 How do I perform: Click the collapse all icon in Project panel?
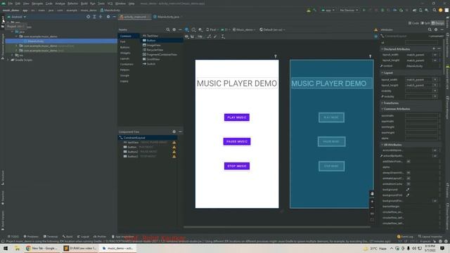click(101, 17)
